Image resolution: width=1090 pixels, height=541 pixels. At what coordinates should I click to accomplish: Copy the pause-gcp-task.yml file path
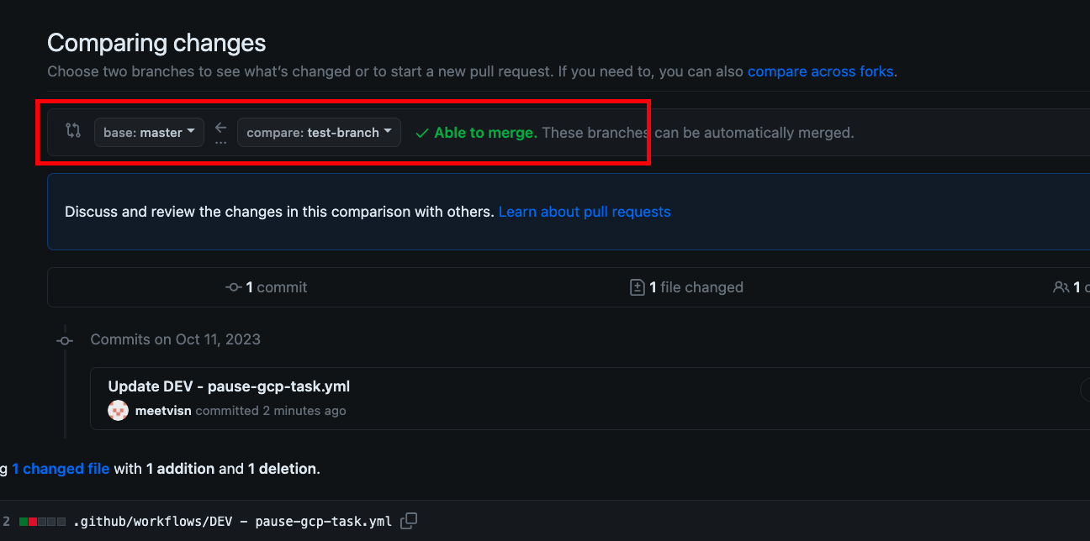click(409, 521)
